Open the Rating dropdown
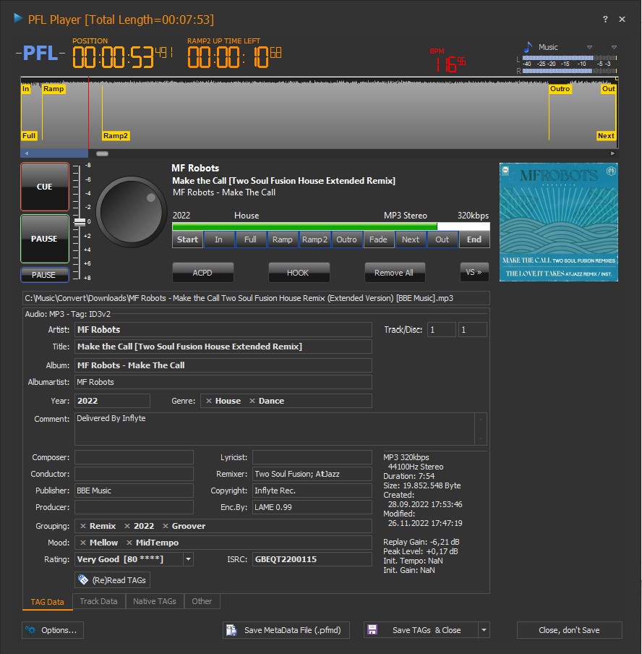The height and width of the screenshot is (654, 642). pos(189,559)
